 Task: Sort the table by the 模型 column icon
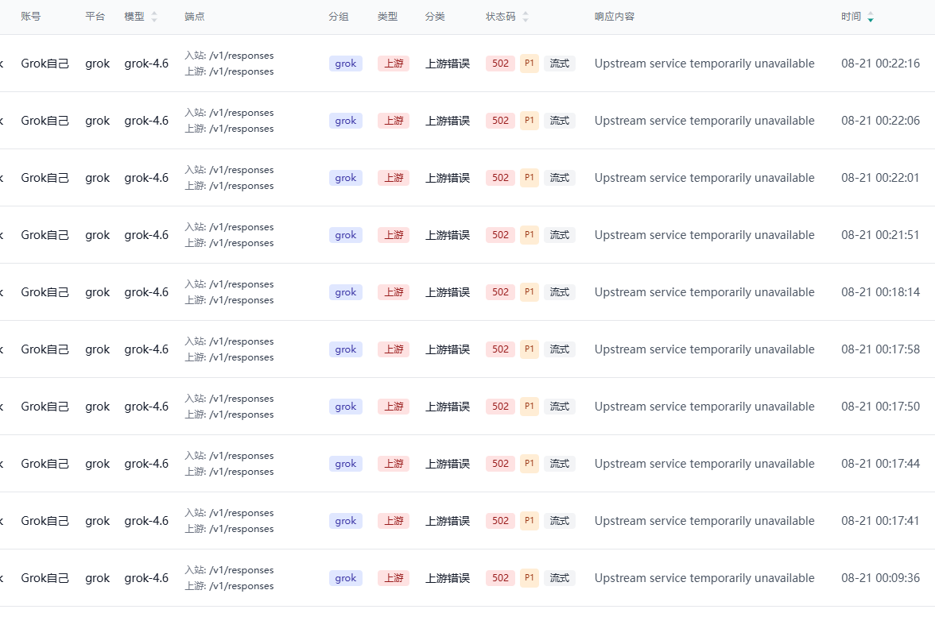pos(154,17)
